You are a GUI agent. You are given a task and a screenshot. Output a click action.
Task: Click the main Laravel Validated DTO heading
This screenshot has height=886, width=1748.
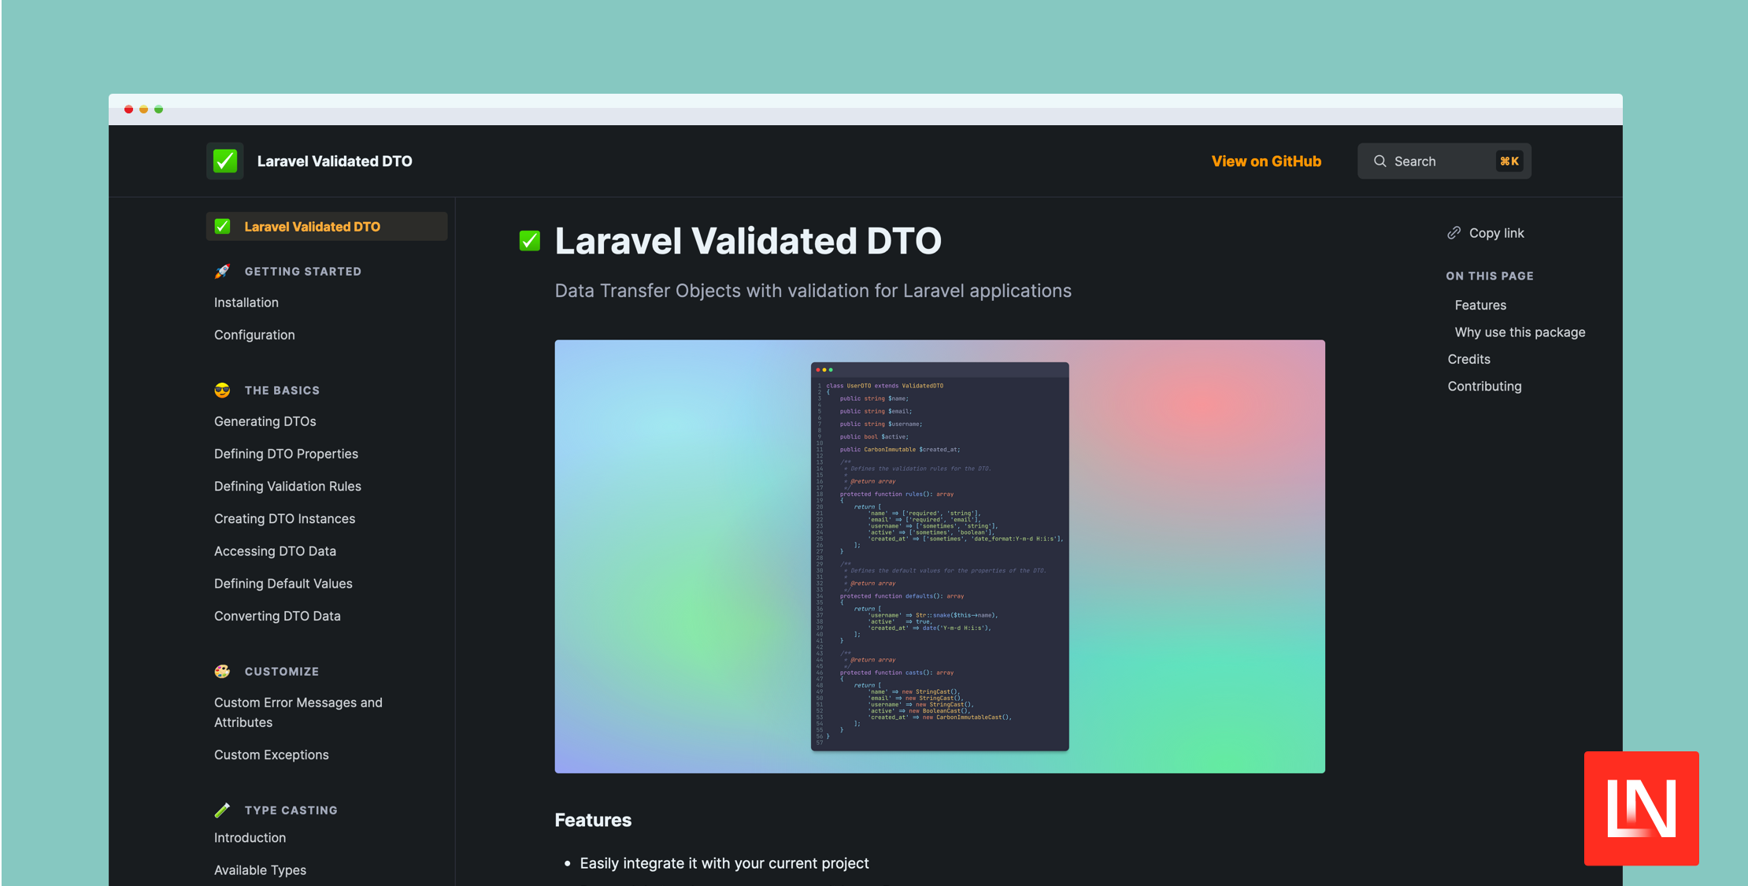(x=748, y=241)
